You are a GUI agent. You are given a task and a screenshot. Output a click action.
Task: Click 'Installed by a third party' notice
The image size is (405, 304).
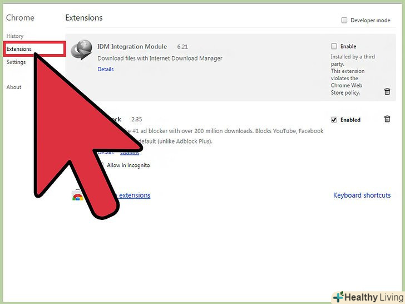point(353,60)
